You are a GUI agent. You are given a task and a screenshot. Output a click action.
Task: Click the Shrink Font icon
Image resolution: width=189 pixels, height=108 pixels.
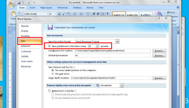pyautogui.click(x=63, y=14)
